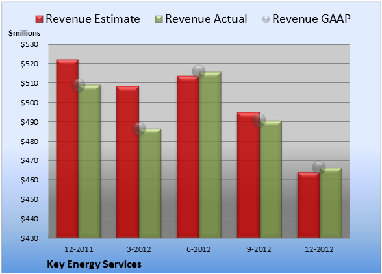Click the GAAP marker sphere for 6-2012

(199, 71)
